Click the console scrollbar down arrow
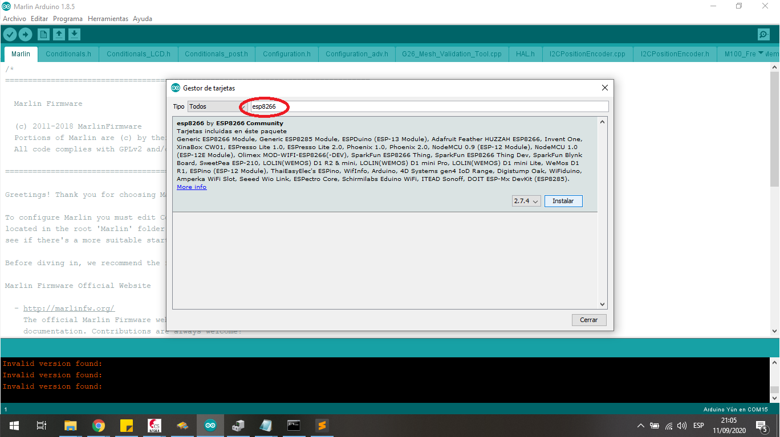 (775, 398)
